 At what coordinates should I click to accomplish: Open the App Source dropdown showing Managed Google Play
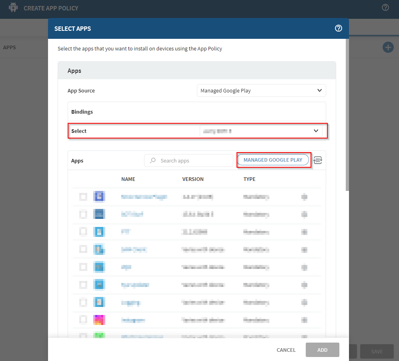[x=261, y=90]
